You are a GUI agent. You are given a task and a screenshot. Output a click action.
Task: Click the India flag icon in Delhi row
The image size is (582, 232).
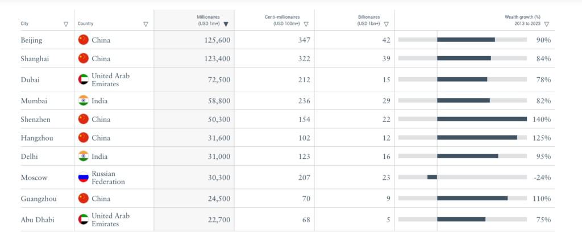coord(84,156)
